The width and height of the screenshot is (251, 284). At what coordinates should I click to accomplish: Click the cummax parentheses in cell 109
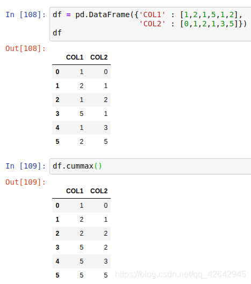98,166
